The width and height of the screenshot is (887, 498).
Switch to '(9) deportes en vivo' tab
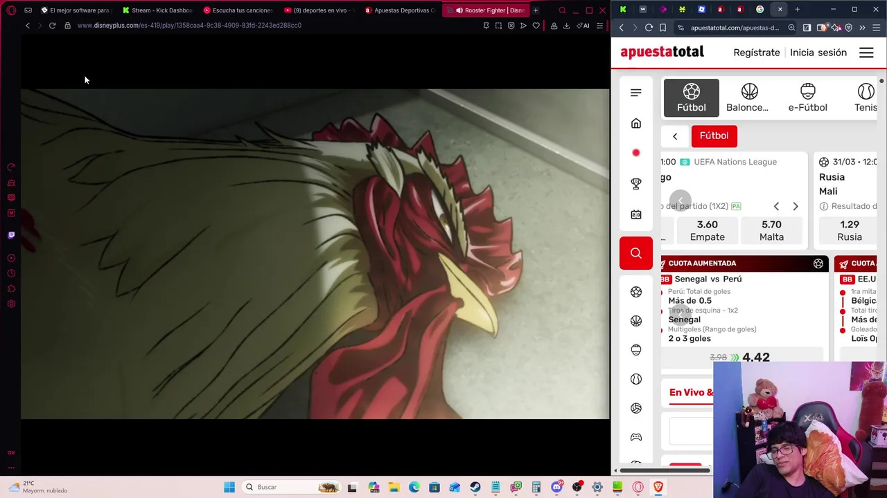pos(319,10)
